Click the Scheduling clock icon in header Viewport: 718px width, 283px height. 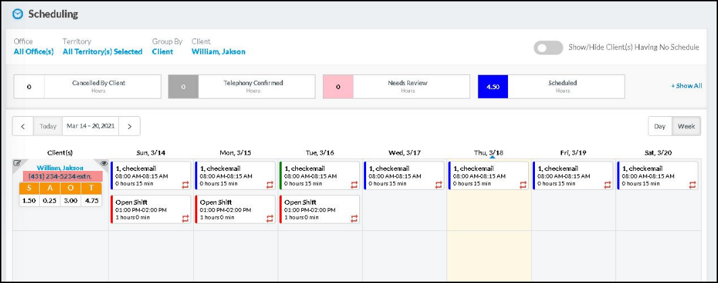coord(18,14)
